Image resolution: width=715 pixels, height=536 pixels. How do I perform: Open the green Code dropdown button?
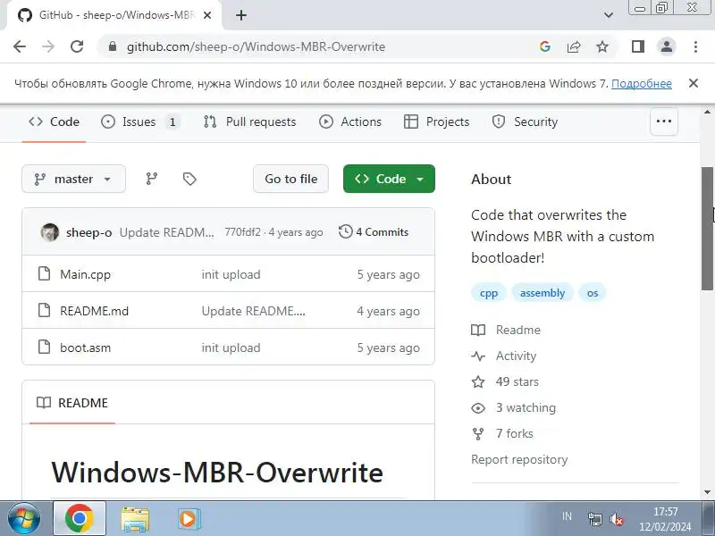pos(389,179)
